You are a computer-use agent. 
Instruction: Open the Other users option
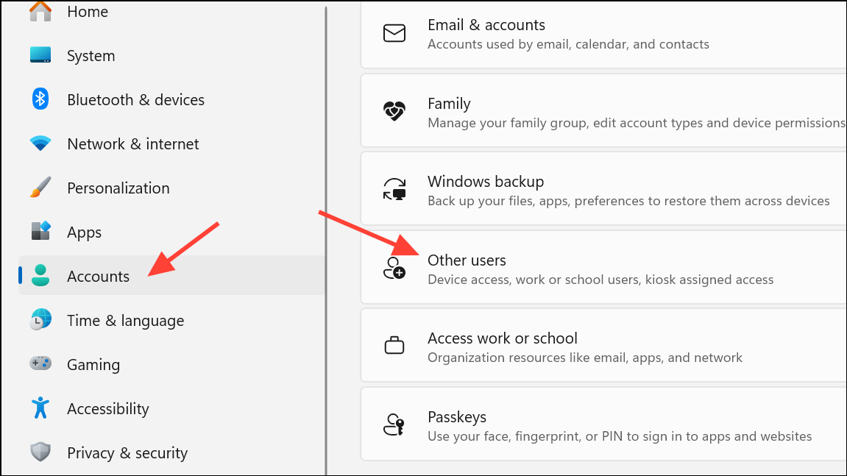pos(467,260)
